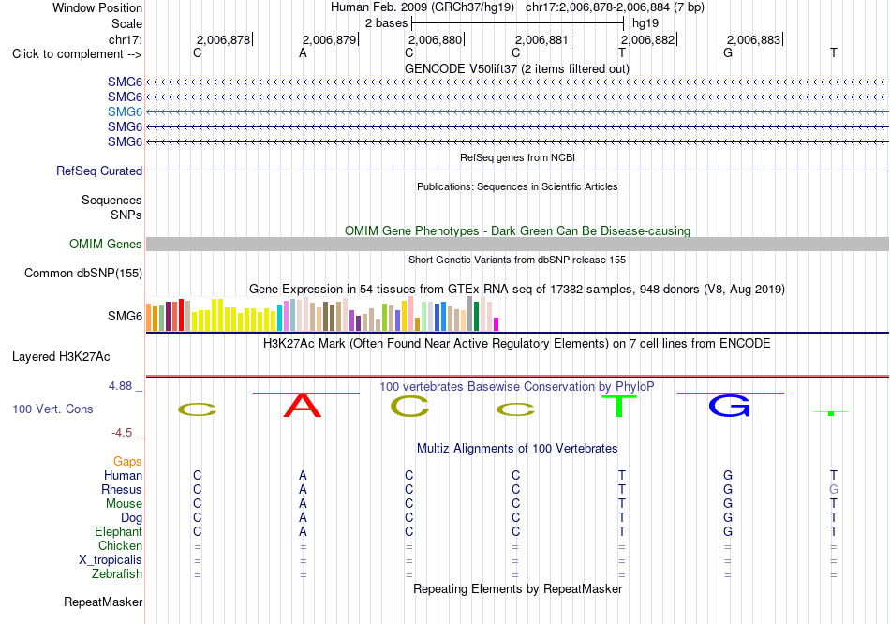
Task: Click the OMIM Genes track label
Action: tap(106, 245)
